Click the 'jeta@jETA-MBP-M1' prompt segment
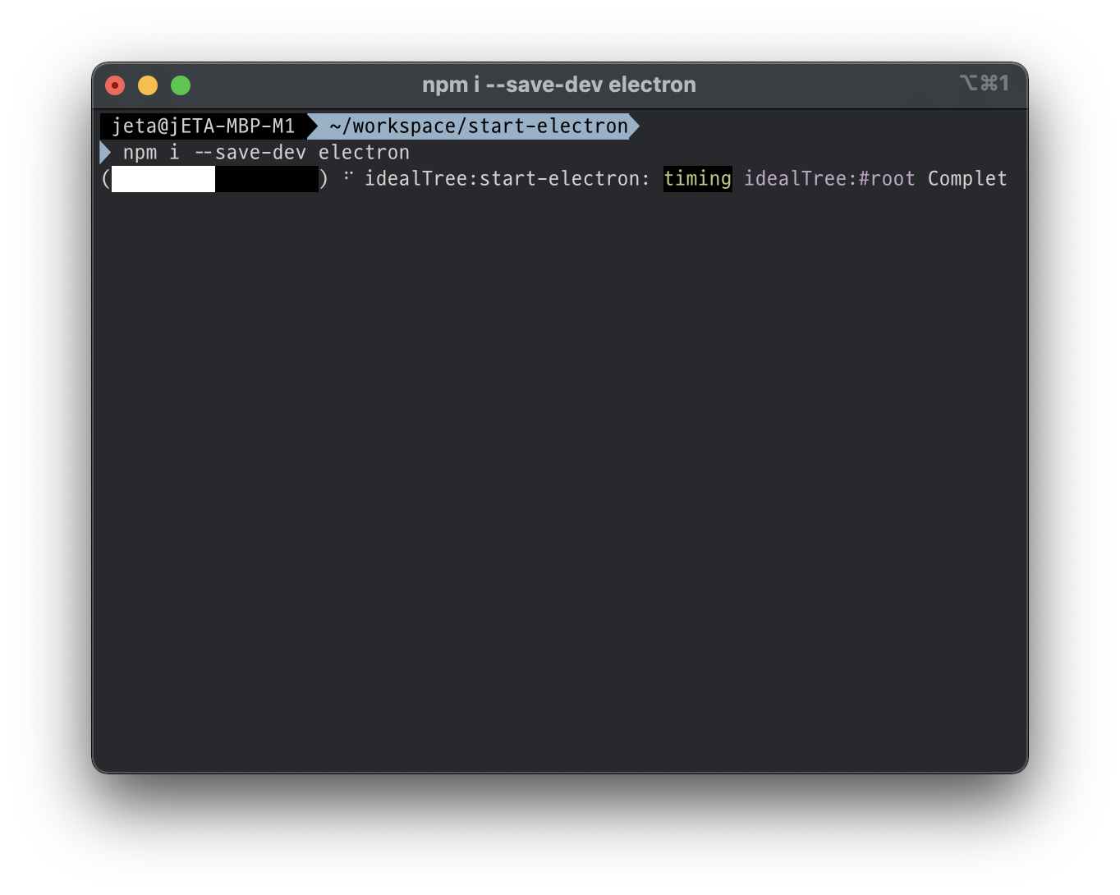 pyautogui.click(x=203, y=126)
